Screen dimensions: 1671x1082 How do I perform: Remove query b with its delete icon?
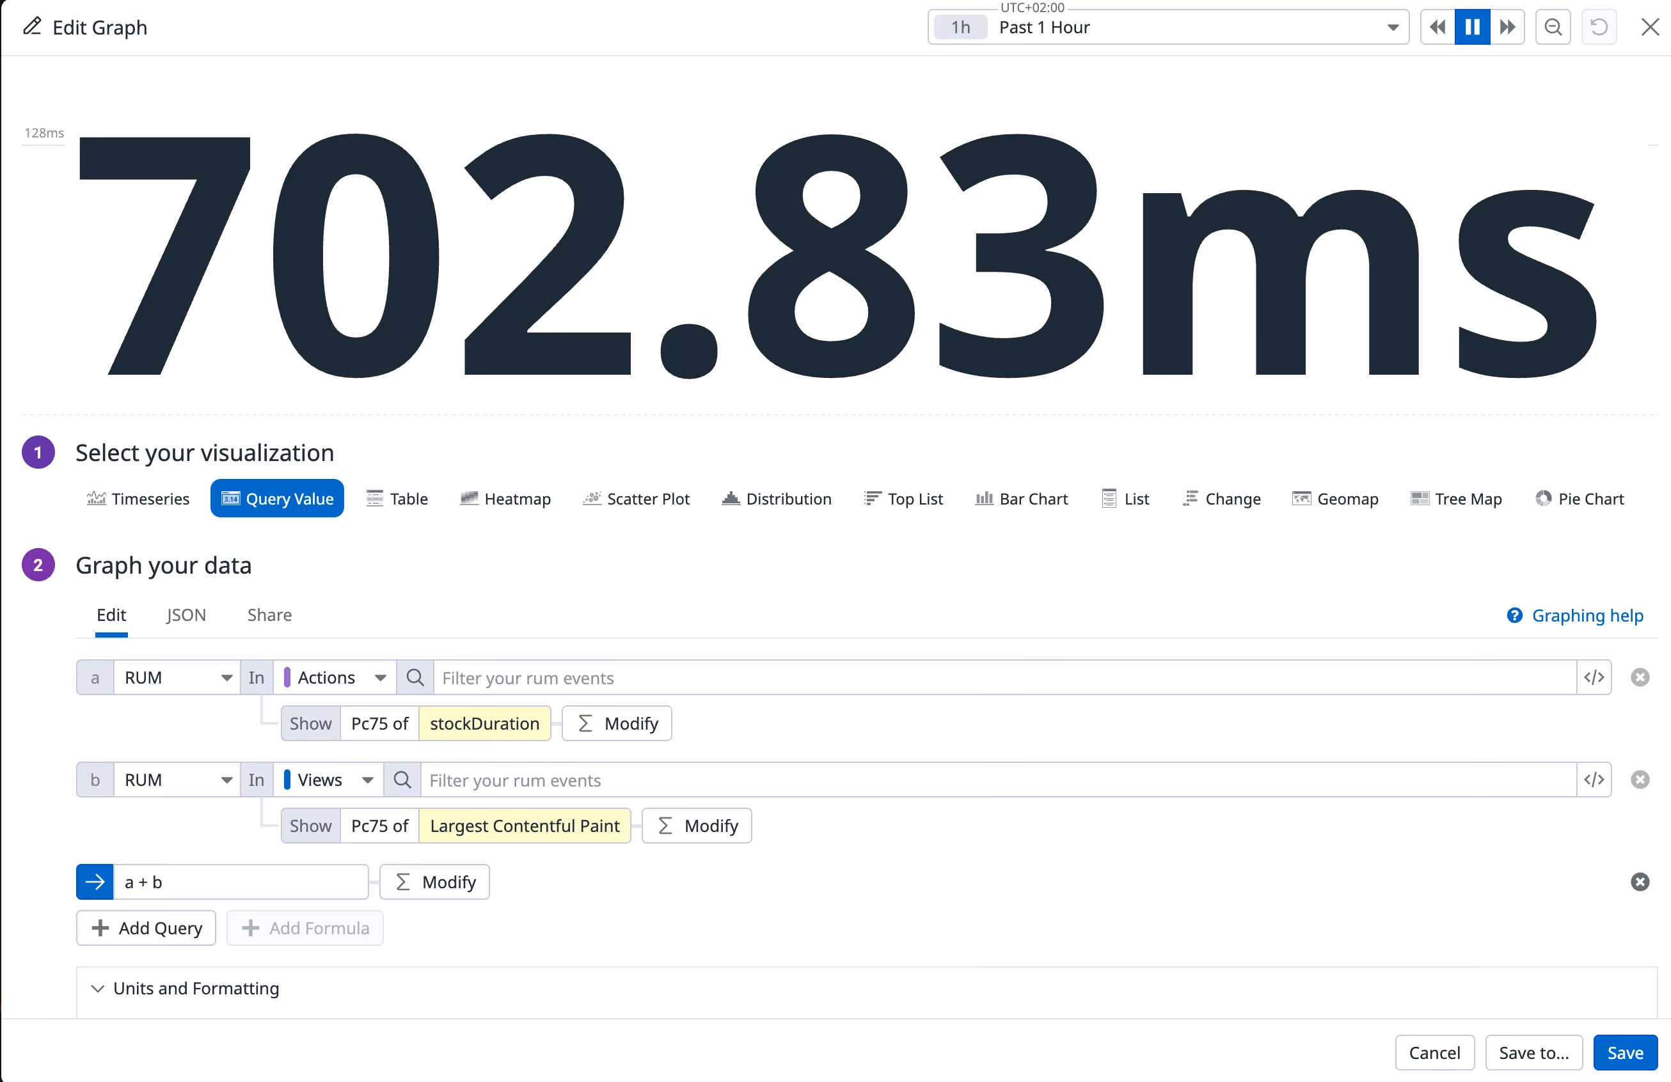coord(1640,780)
